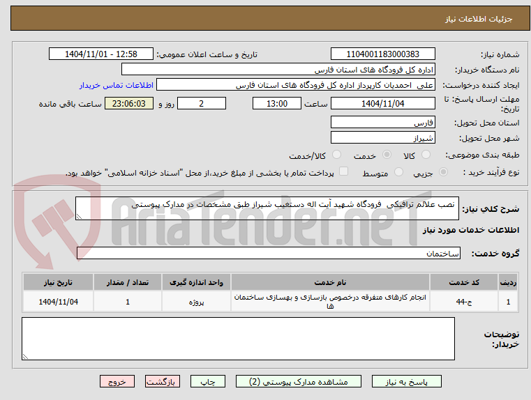Image resolution: width=531 pixels, height=400 pixels.
Task: Click the استان محل تحویل field فارس
Action: 382,123
